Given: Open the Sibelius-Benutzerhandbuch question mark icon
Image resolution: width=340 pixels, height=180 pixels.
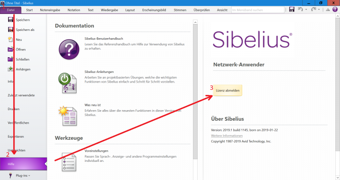Looking at the screenshot, I should (x=69, y=49).
